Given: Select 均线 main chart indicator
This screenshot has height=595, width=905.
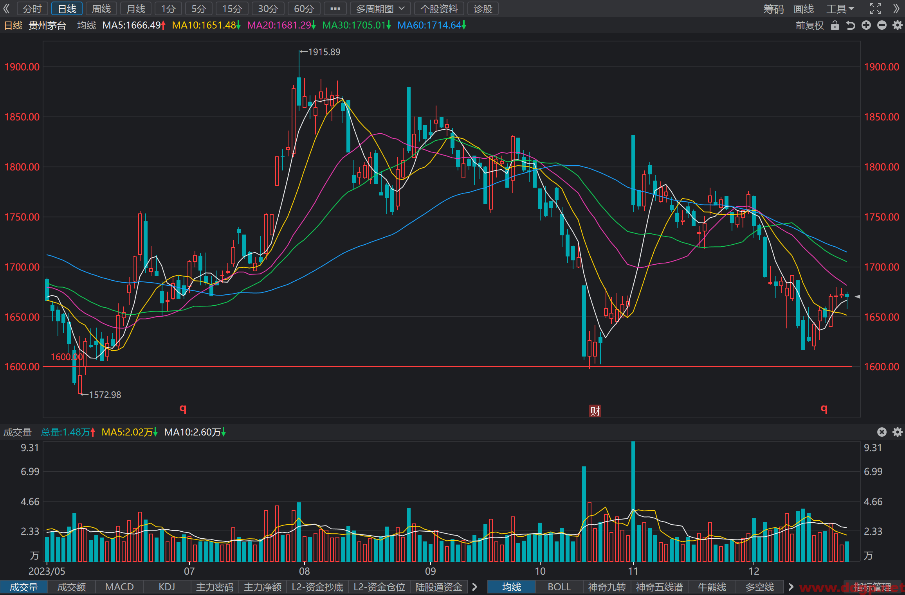Looking at the screenshot, I should click(x=512, y=587).
